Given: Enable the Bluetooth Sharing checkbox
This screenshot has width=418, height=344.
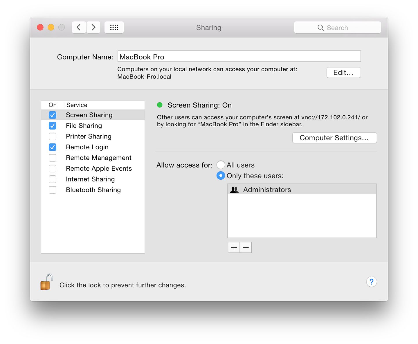Looking at the screenshot, I should tap(53, 190).
